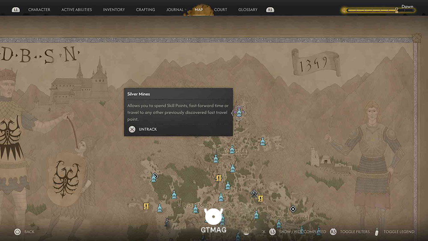Open the Character tab

point(39,9)
